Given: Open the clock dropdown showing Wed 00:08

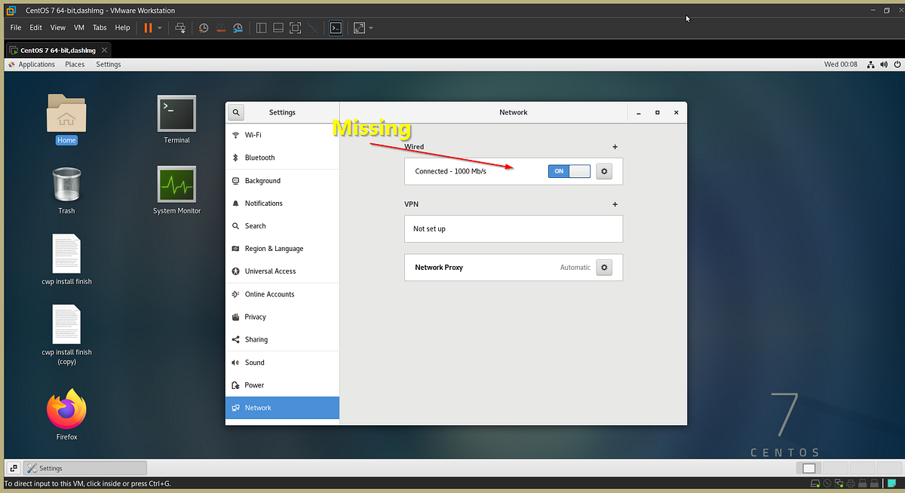Looking at the screenshot, I should click(x=841, y=64).
